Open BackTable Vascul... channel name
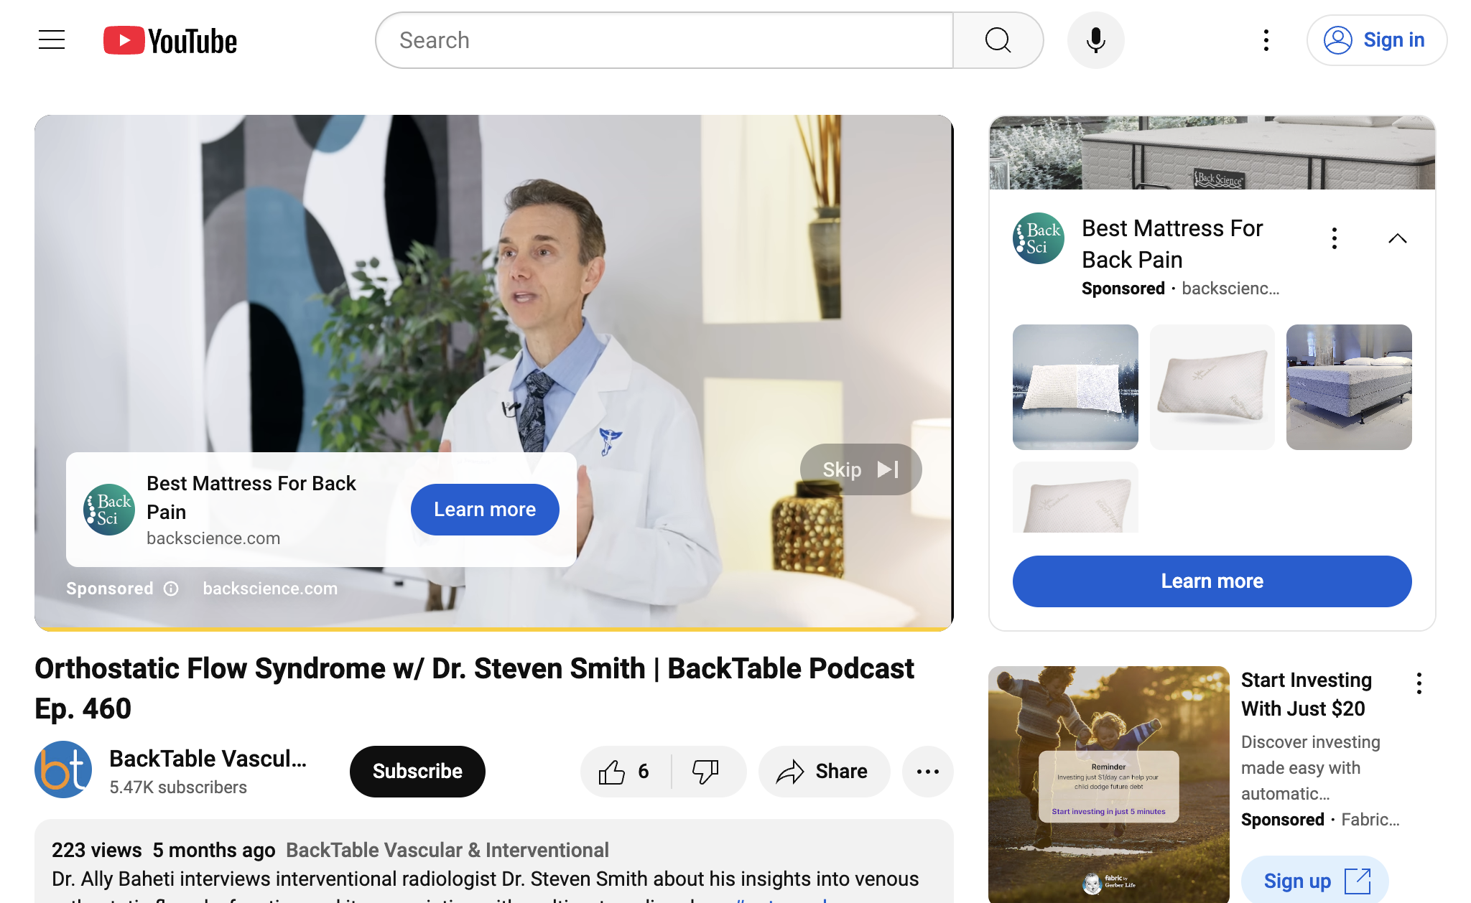1471x903 pixels. click(208, 759)
